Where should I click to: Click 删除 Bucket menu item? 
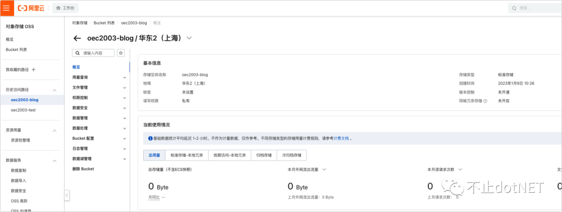(x=83, y=169)
